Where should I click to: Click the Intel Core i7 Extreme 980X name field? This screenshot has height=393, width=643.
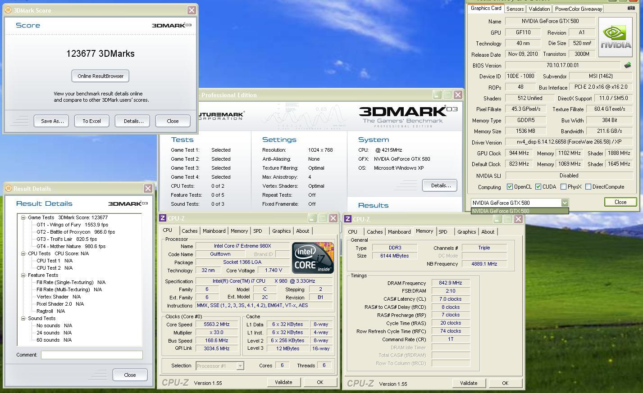click(242, 246)
